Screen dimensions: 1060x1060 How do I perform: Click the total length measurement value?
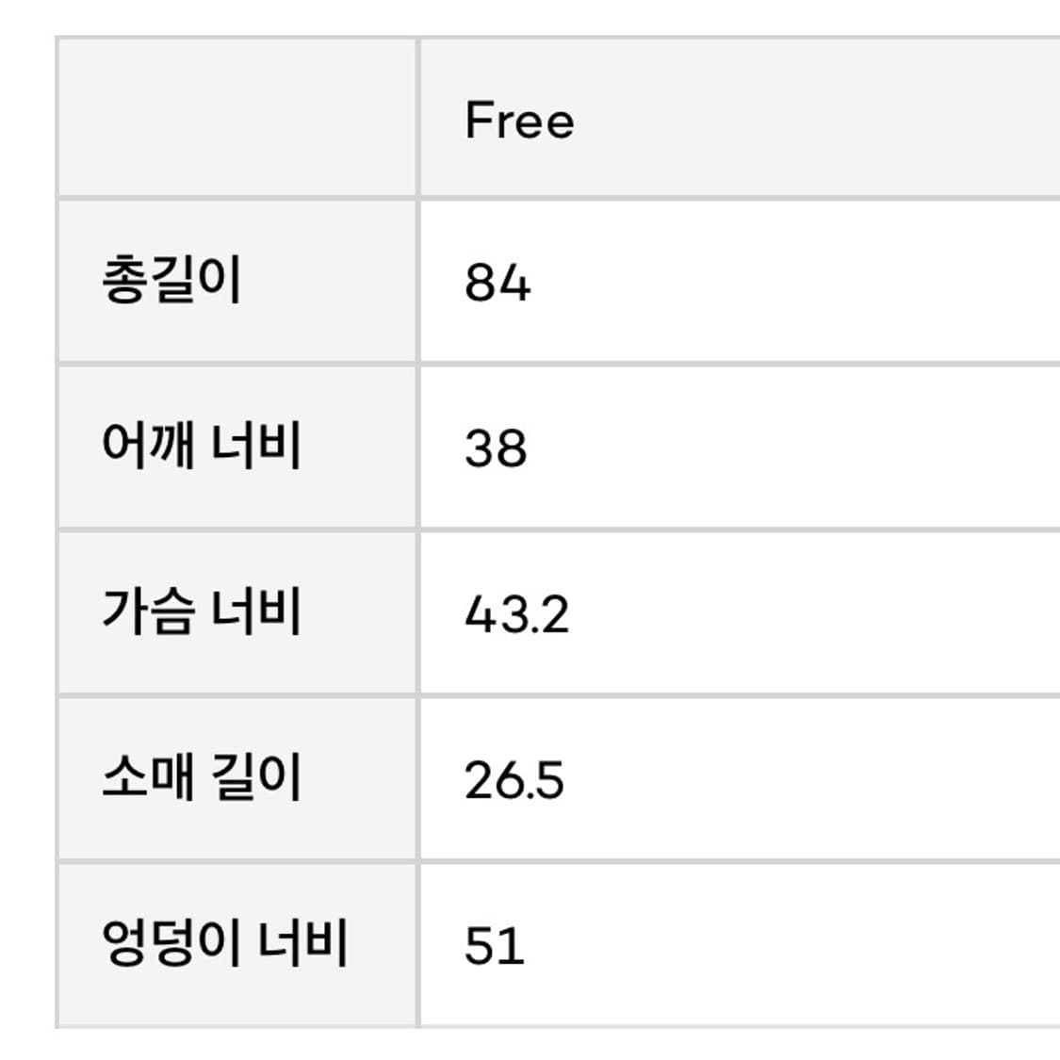497,282
